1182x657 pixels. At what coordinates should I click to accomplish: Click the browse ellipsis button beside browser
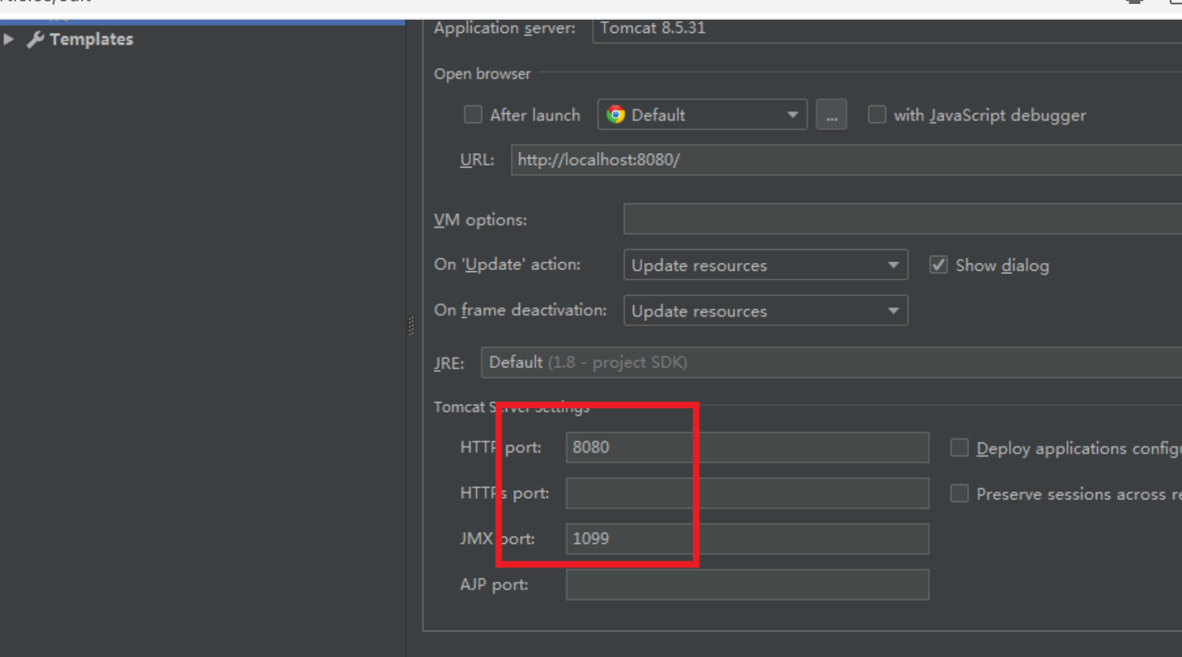pos(832,115)
